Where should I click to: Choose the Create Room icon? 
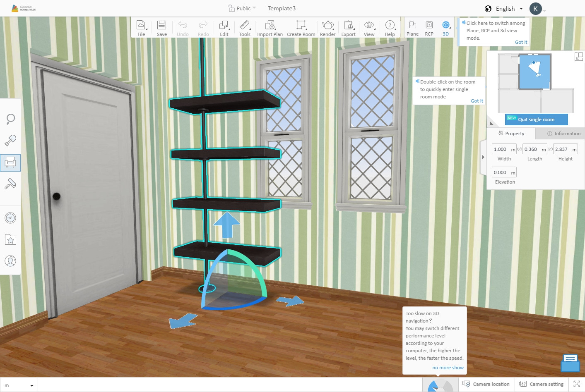coord(301,25)
